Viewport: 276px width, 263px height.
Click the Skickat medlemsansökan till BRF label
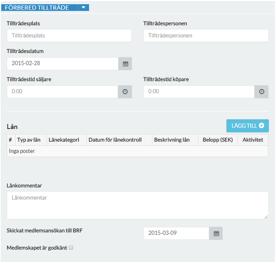tap(45, 231)
